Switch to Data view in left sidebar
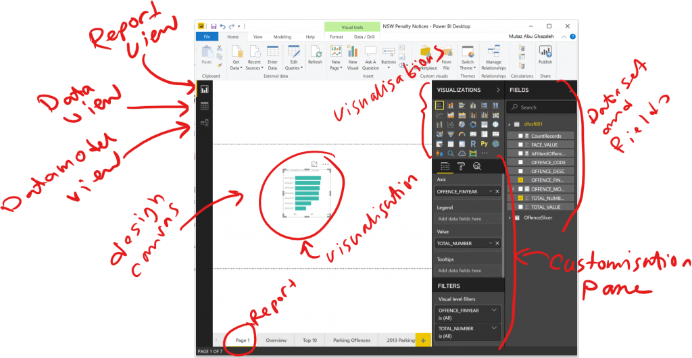The height and width of the screenshot is (358, 692). point(204,106)
